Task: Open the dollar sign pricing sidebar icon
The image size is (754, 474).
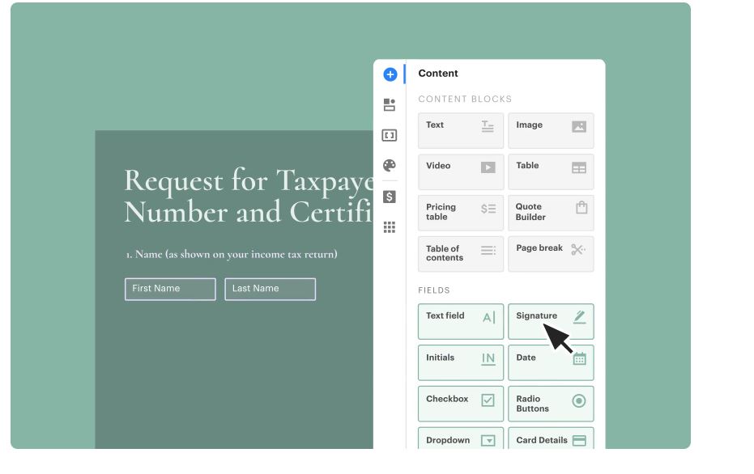Action: tap(390, 197)
